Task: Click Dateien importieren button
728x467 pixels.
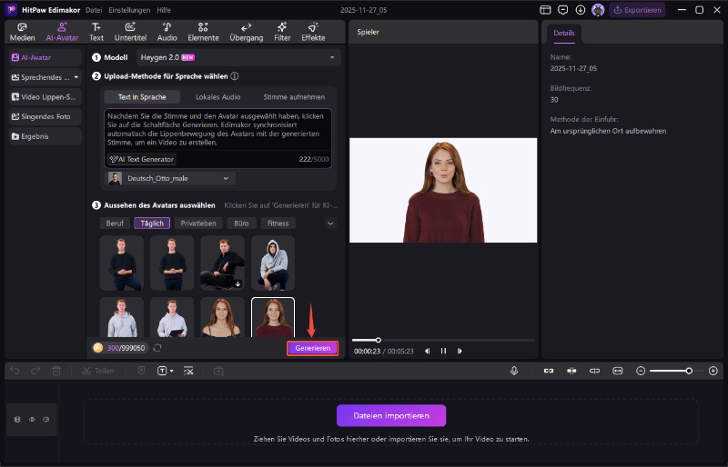Action: coord(391,415)
